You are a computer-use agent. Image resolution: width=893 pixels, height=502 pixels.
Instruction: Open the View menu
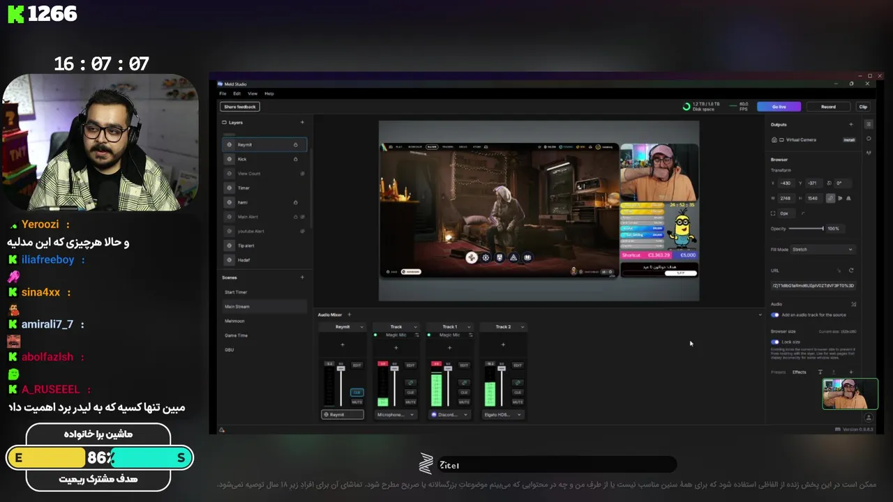coord(253,93)
